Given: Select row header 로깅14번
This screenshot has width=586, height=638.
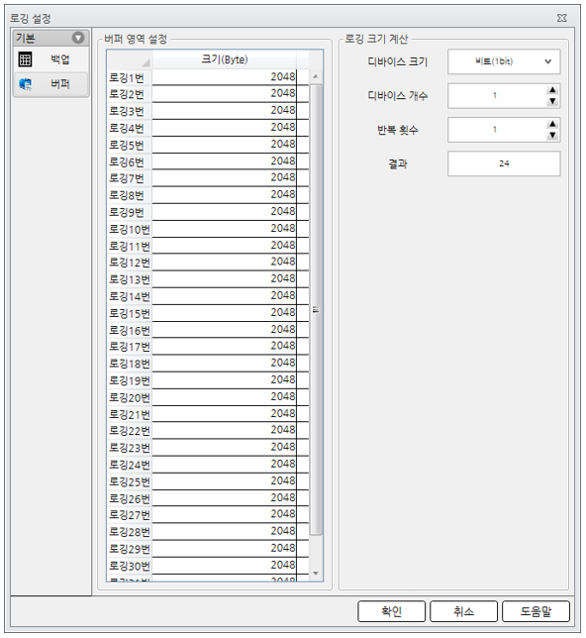Looking at the screenshot, I should click(x=130, y=296).
